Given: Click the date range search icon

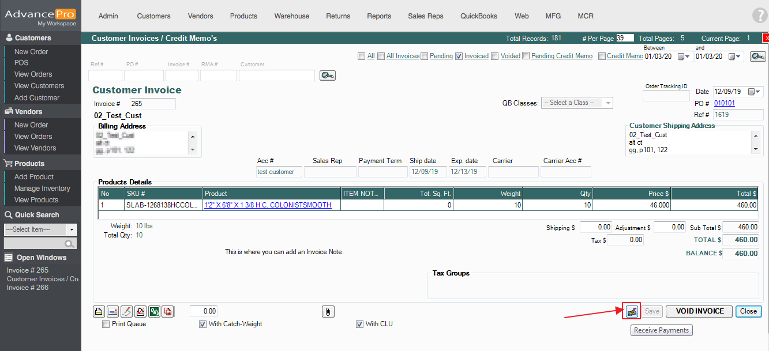Looking at the screenshot, I should click(x=758, y=56).
